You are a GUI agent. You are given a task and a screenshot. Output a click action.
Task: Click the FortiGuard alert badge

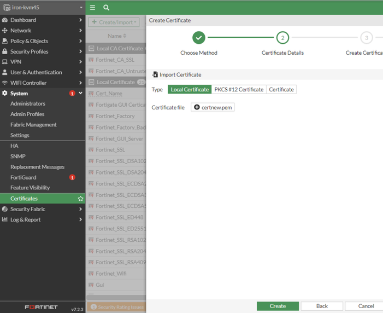pos(72,177)
